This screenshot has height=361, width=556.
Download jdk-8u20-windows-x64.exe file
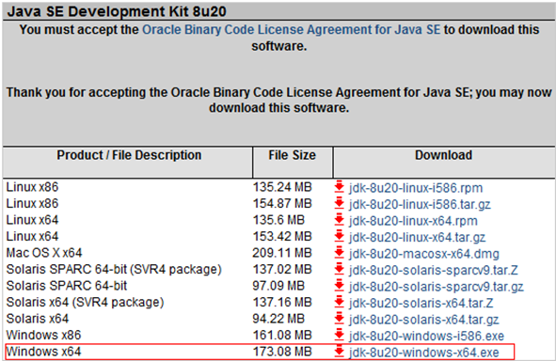(423, 353)
